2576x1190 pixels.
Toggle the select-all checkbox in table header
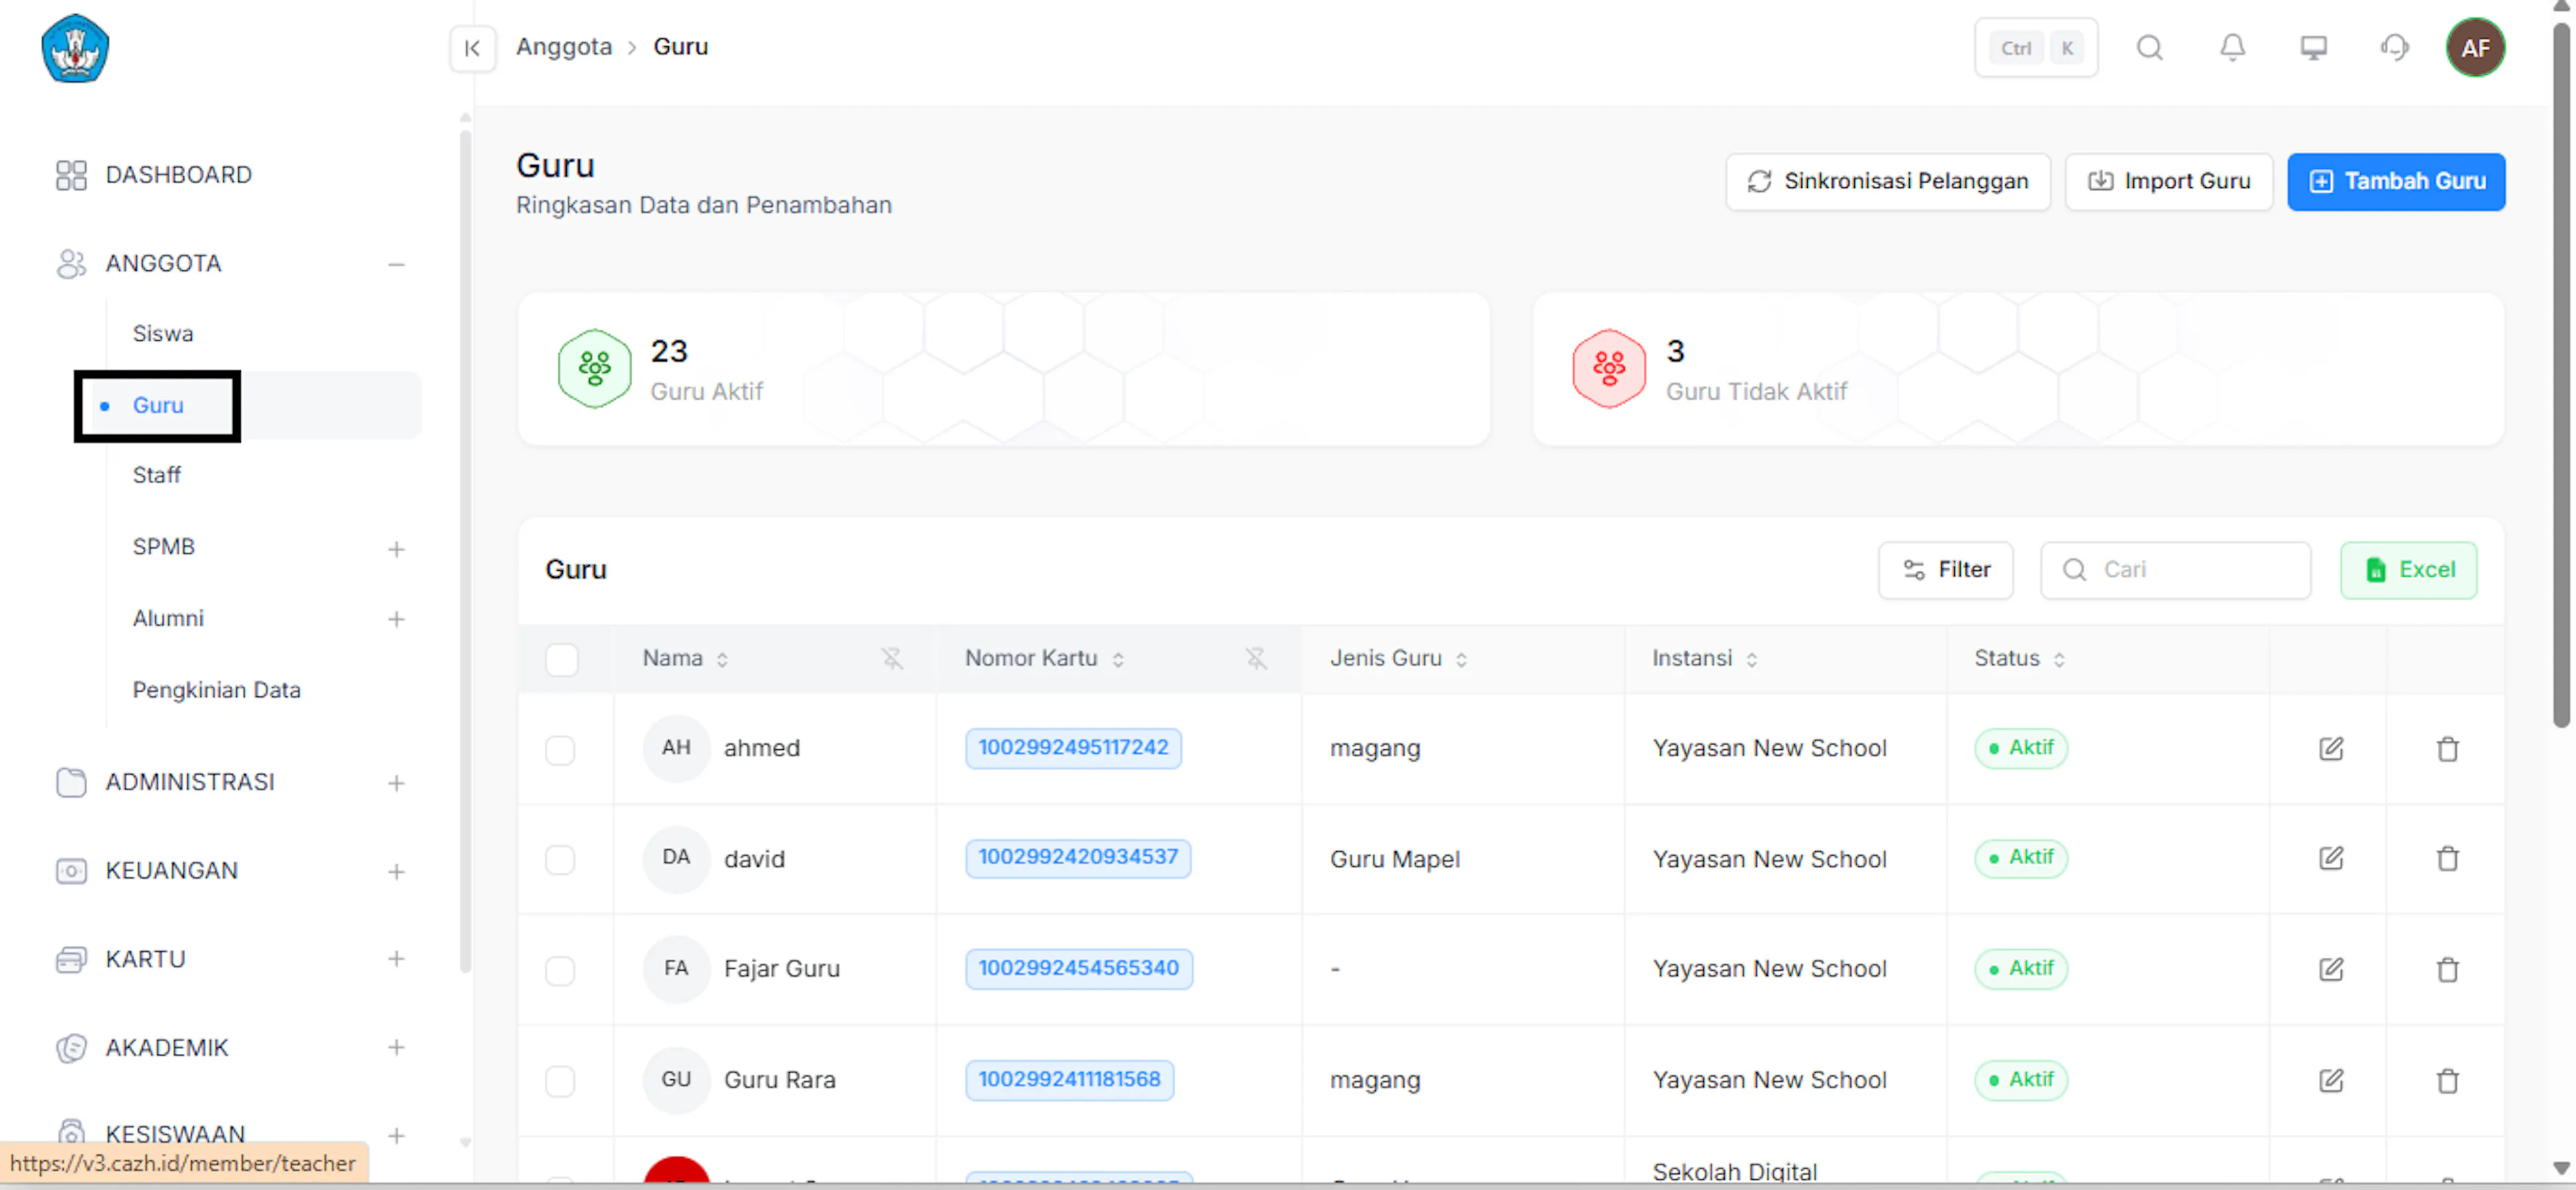(x=561, y=659)
